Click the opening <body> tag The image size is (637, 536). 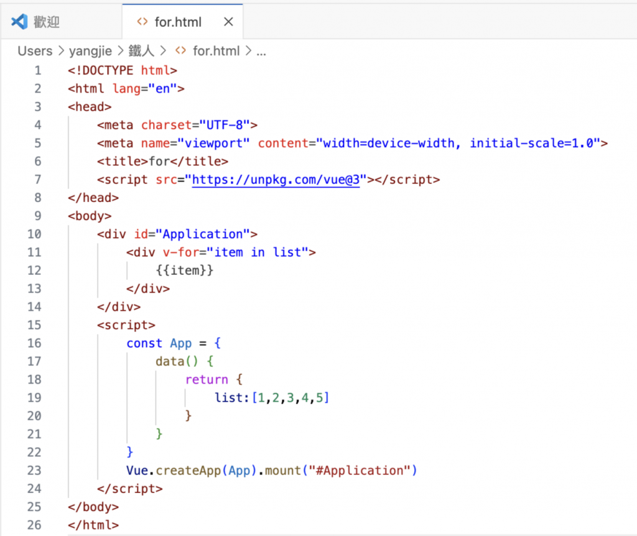90,216
